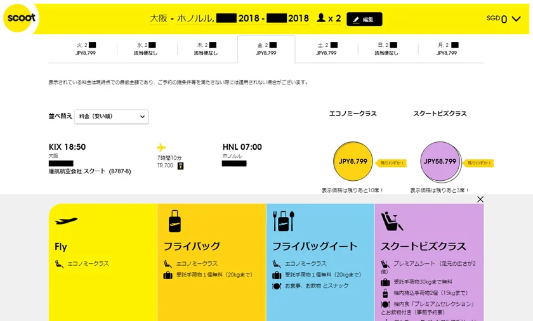Click the エコノミークラス column header
This screenshot has height=321, width=533.
(x=353, y=114)
